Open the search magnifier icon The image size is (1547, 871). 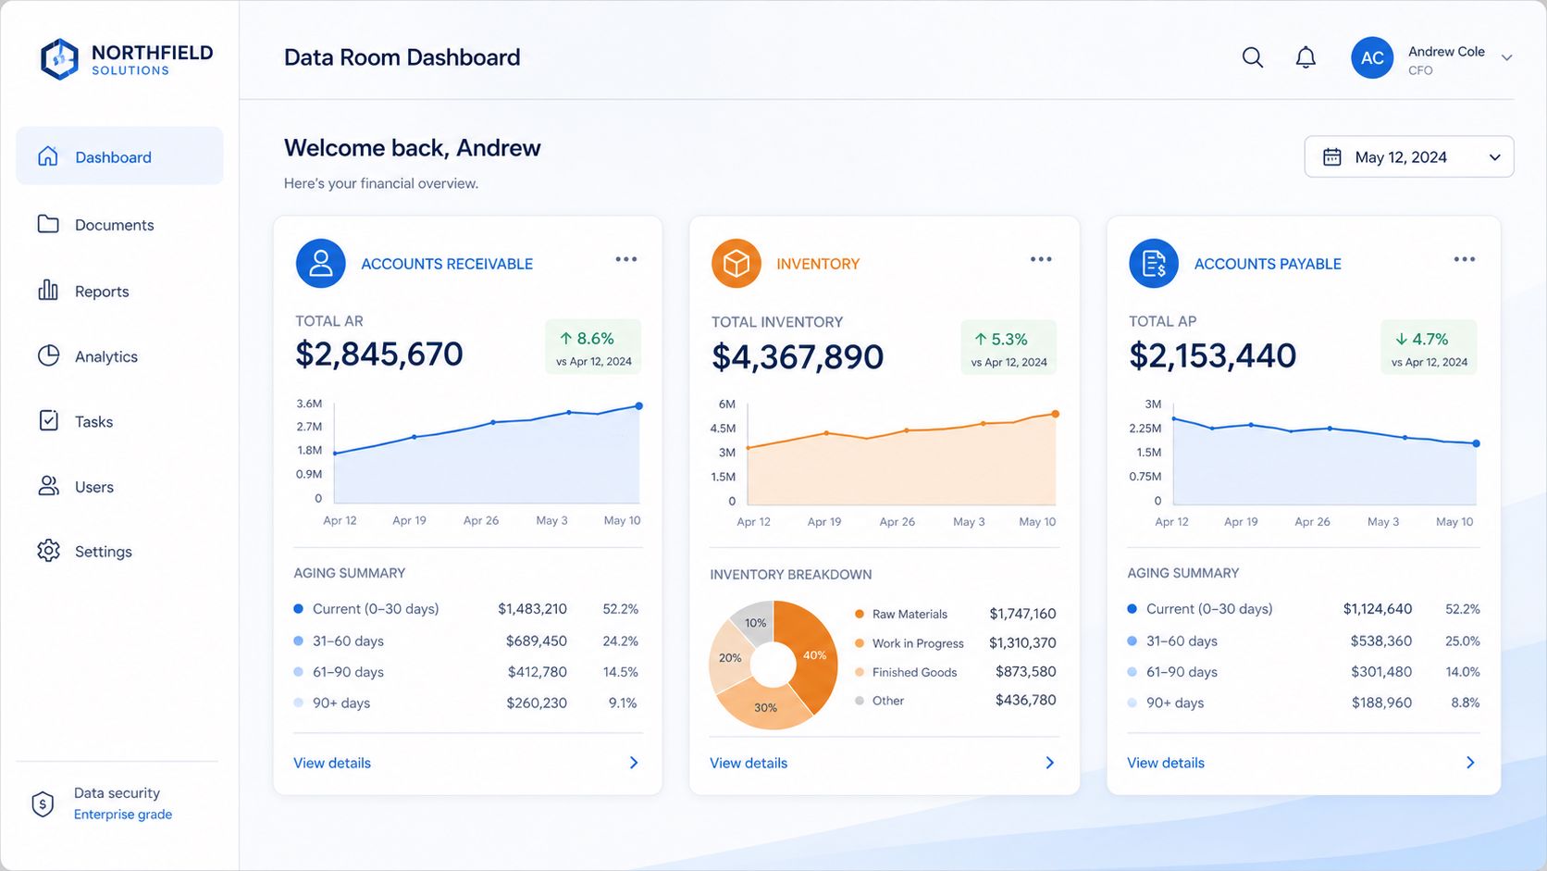point(1252,57)
